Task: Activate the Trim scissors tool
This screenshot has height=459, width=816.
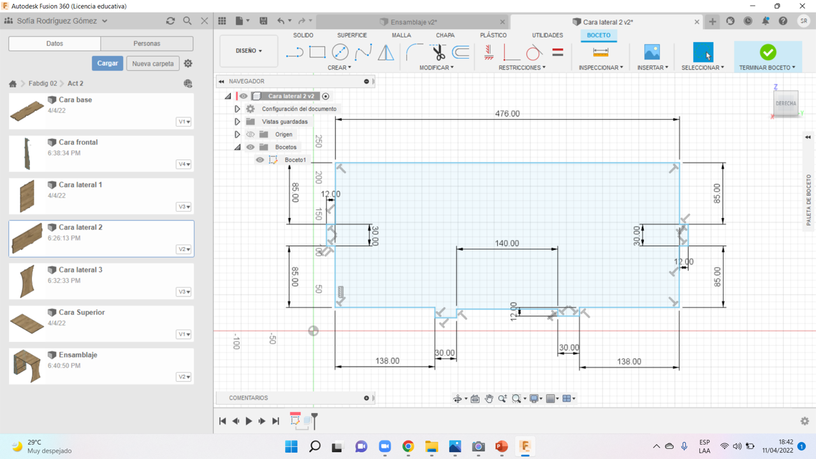Action: [x=438, y=52]
